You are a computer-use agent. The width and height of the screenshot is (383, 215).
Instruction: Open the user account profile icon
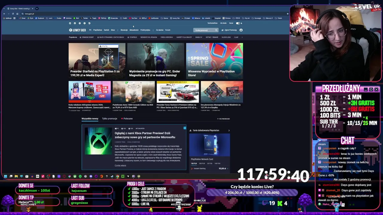[241, 30]
